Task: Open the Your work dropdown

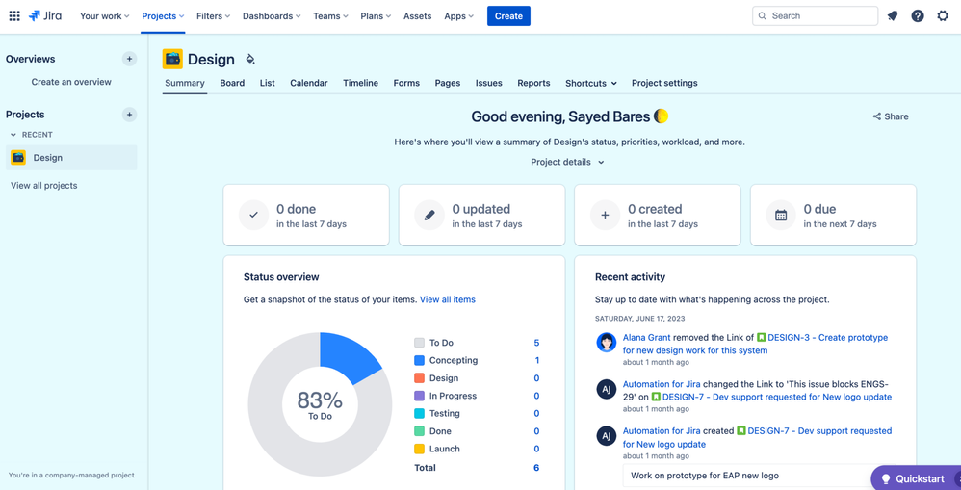Action: [x=105, y=16]
